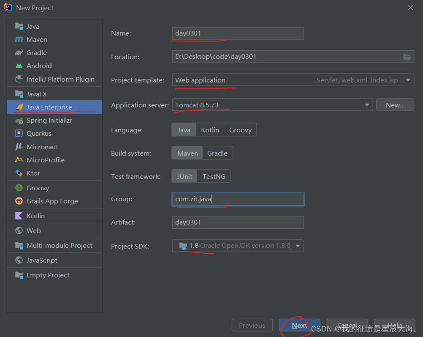Click the Location folder browse icon
The width and height of the screenshot is (423, 337).
pos(407,56)
